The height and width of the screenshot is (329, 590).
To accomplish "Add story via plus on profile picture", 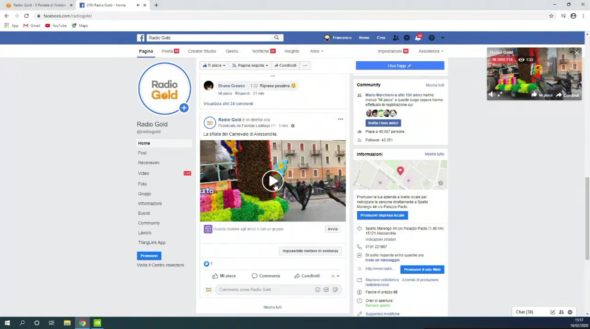I will [184, 108].
